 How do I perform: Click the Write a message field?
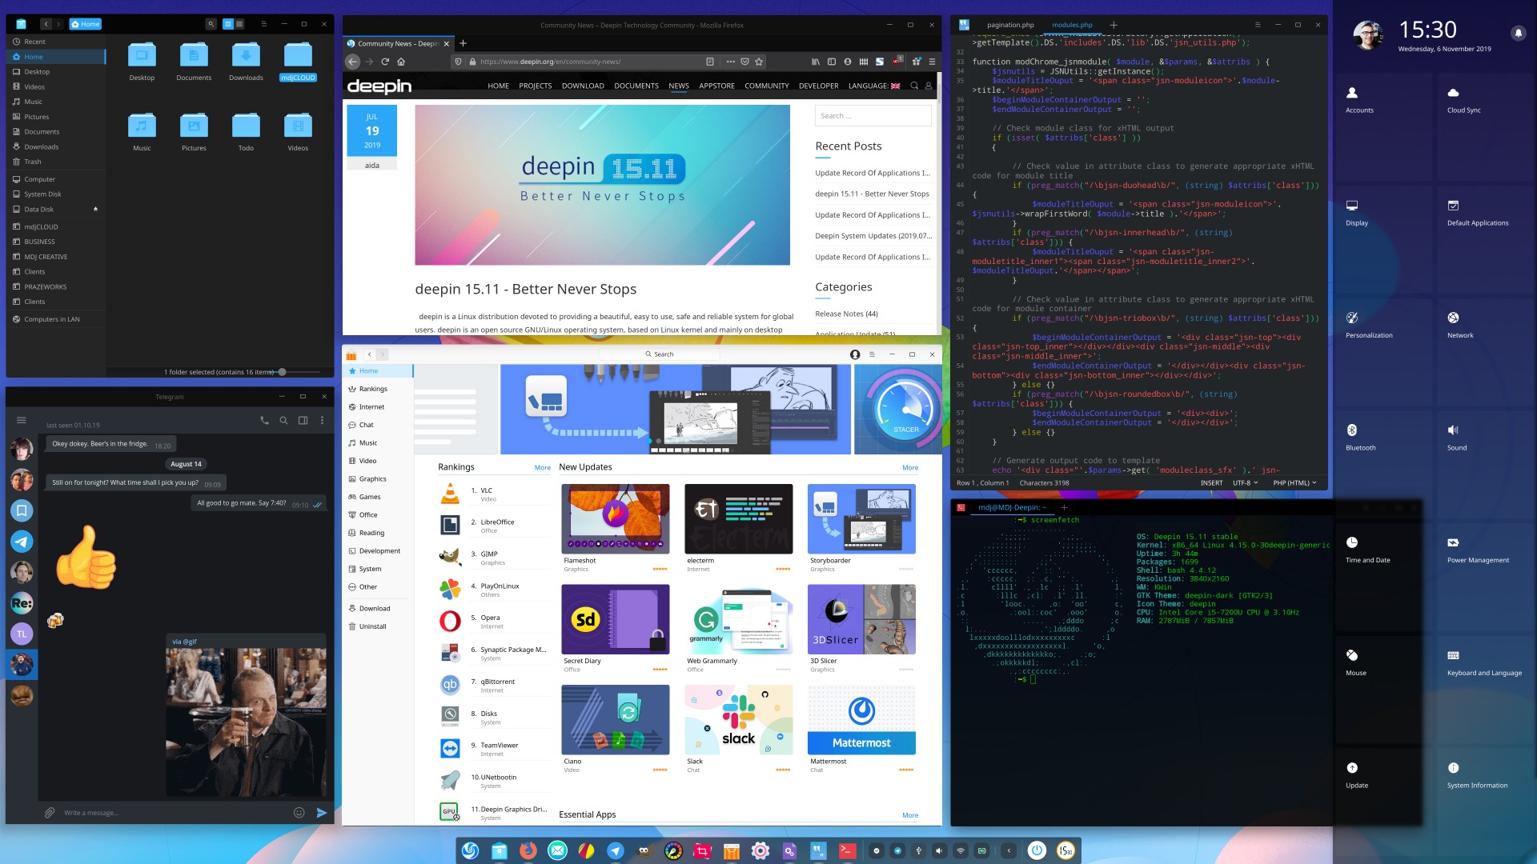(x=172, y=813)
